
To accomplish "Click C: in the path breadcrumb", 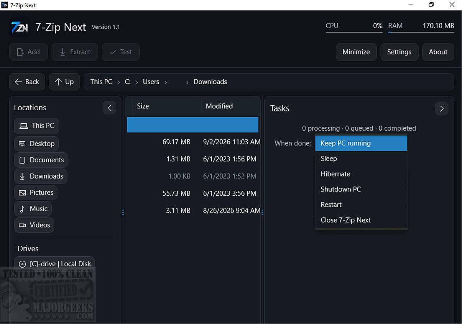I will click(128, 82).
